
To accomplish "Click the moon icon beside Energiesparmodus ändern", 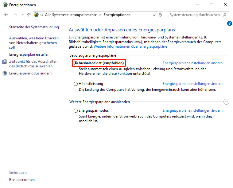I will click(5, 73).
